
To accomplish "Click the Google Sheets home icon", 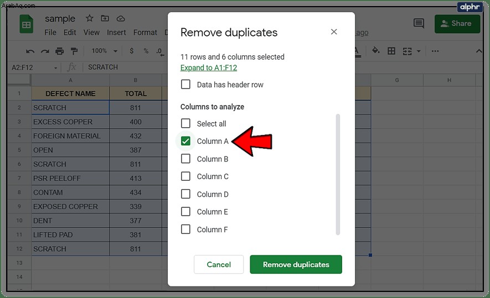I will (x=26, y=24).
